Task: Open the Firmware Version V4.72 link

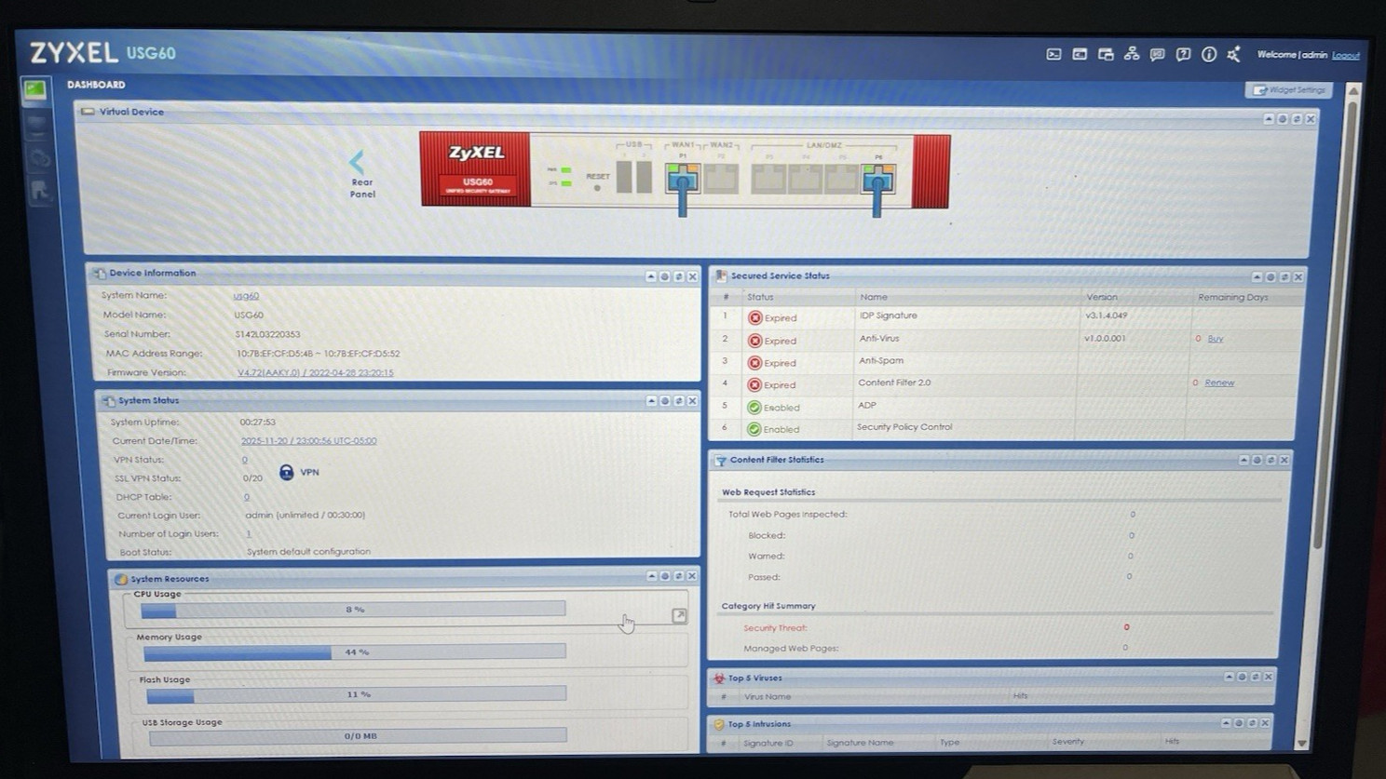Action: point(315,372)
